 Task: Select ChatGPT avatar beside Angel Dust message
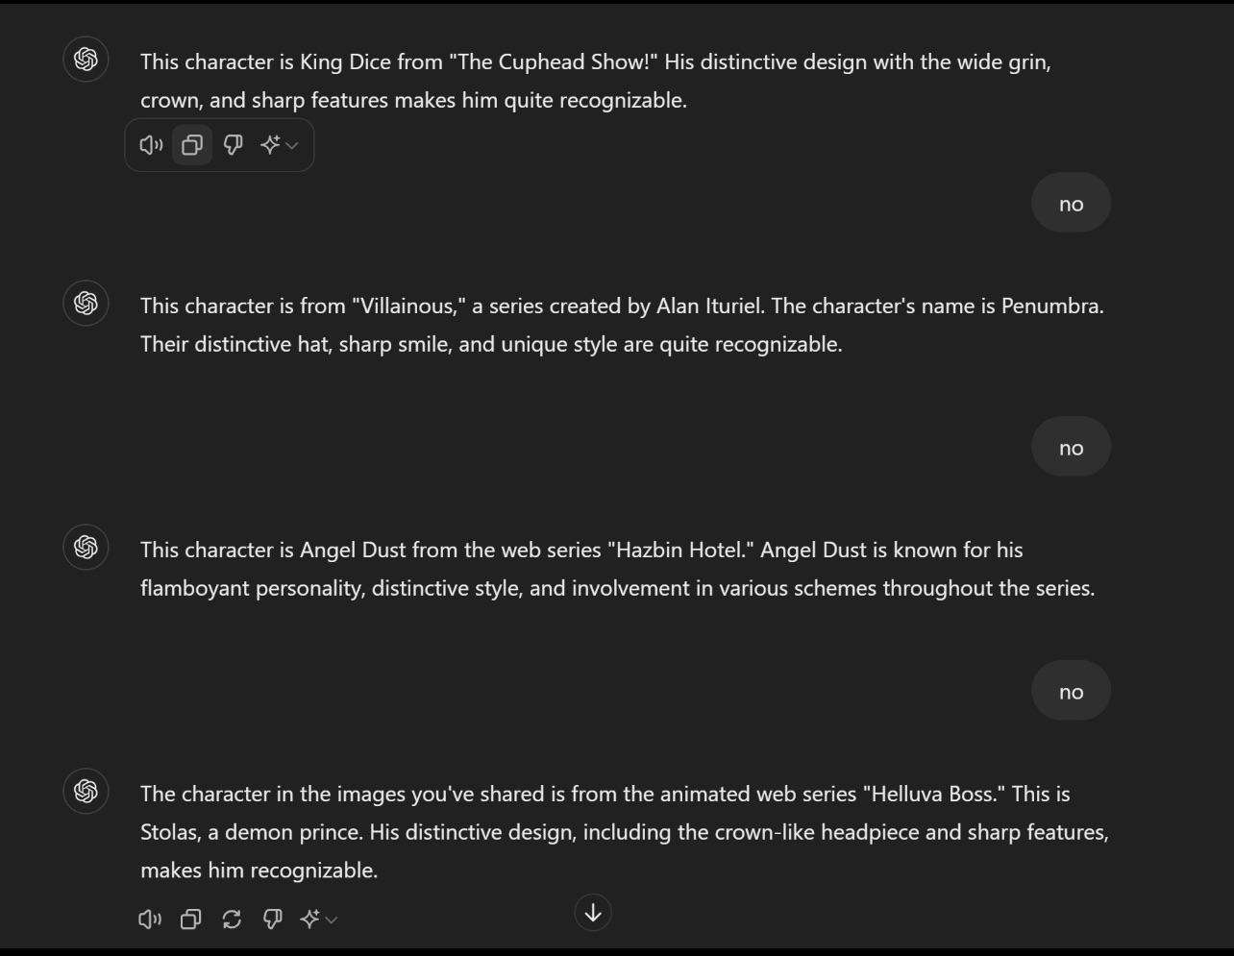tap(86, 548)
